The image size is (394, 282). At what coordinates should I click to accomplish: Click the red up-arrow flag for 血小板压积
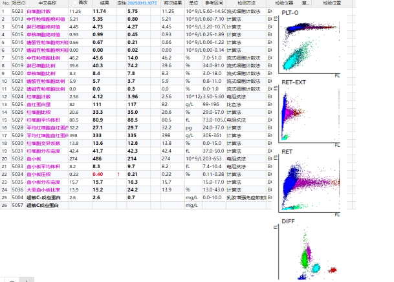(118, 174)
